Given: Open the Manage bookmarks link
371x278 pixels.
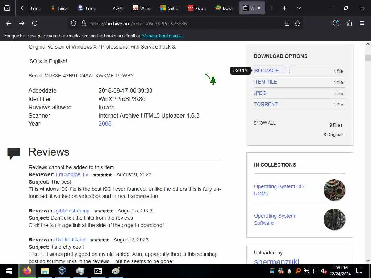Looking at the screenshot, I should (x=163, y=36).
